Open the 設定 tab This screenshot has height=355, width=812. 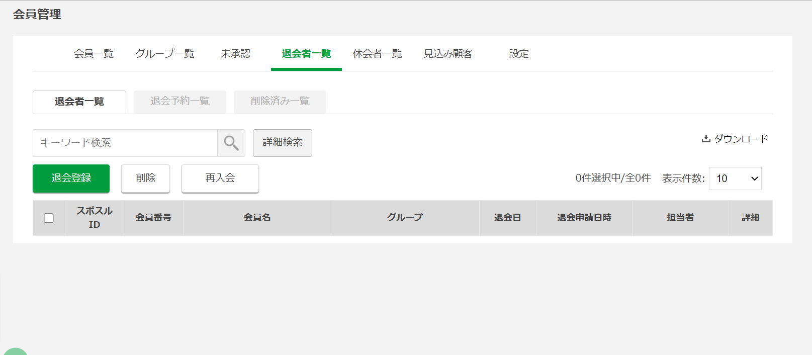click(519, 54)
